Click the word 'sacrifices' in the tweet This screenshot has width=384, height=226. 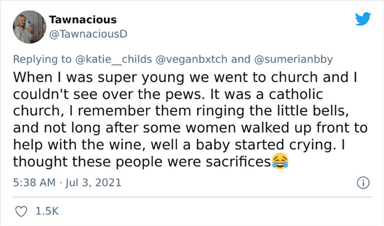click(238, 161)
